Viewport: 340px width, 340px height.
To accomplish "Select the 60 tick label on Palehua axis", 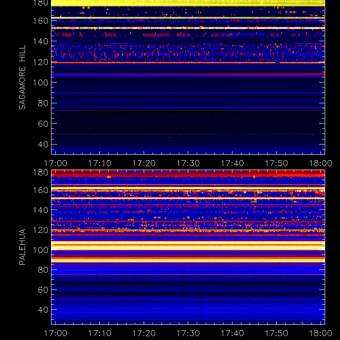I will pos(43,290).
